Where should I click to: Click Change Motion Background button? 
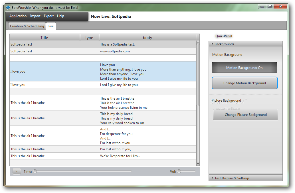tap(245, 83)
